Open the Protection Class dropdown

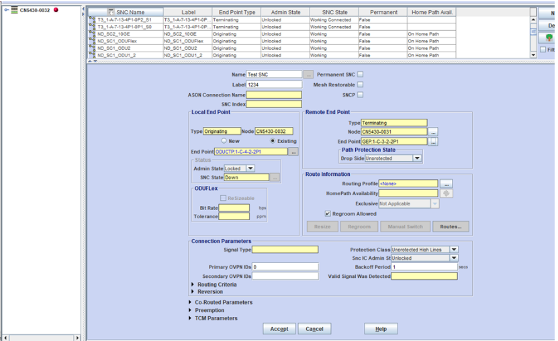click(x=454, y=250)
